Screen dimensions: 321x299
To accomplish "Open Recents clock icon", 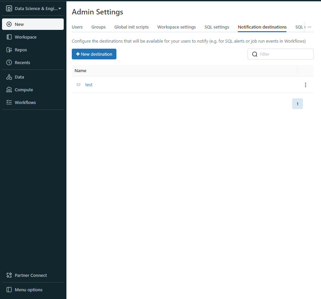I will coord(9,62).
